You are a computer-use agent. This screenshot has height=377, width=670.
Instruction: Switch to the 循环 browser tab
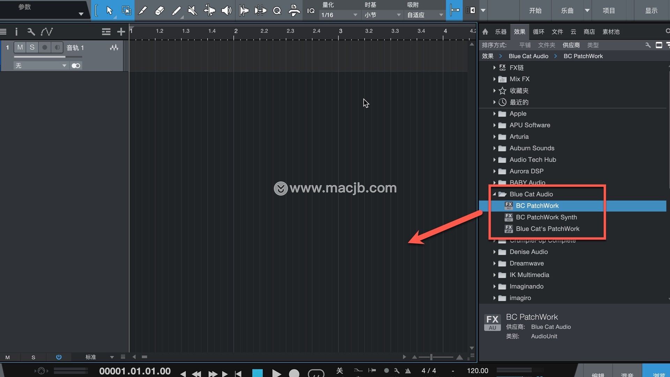coord(538,32)
